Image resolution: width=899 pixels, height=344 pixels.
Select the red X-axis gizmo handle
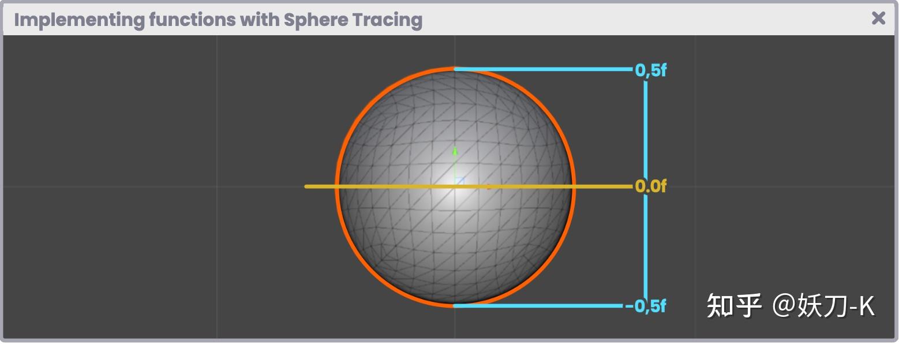(x=488, y=186)
